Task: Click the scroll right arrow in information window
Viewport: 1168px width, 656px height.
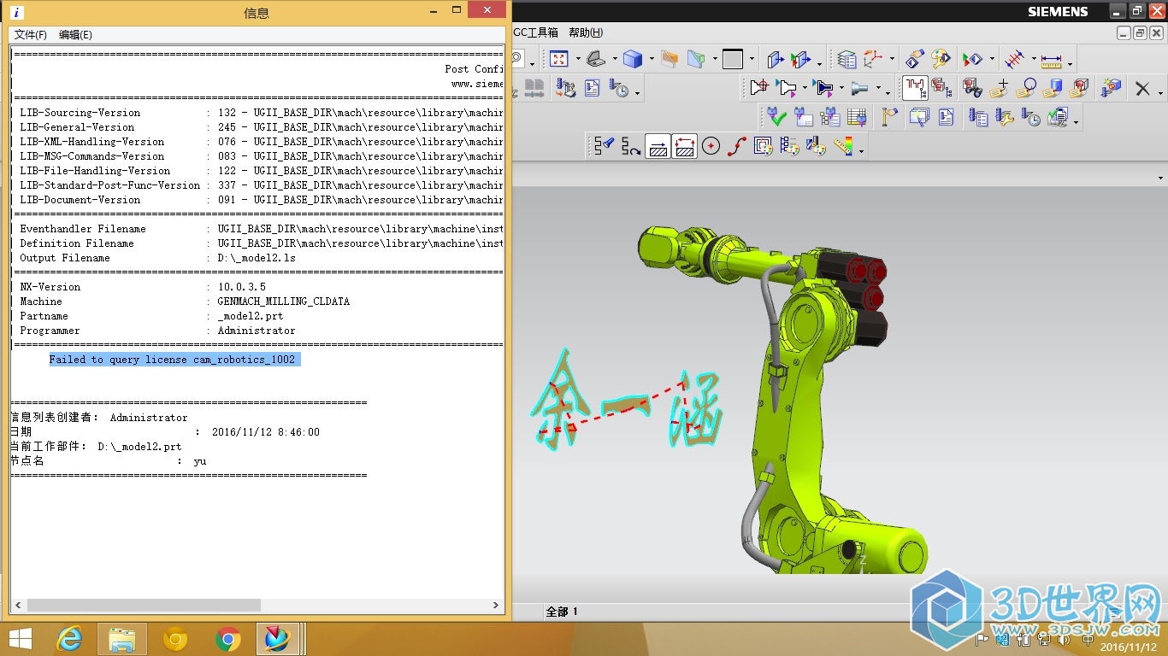Action: 496,605
